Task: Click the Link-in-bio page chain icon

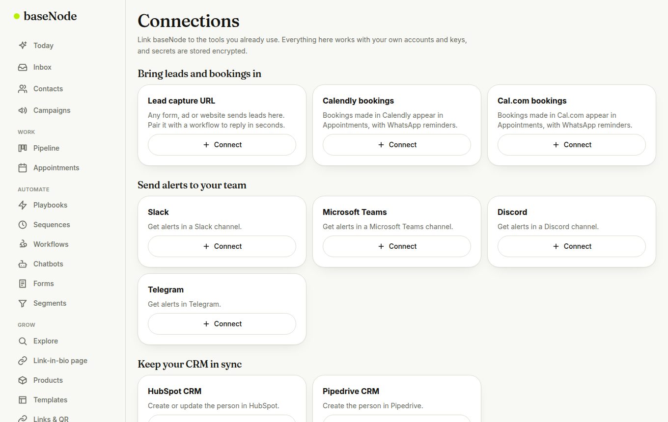Action: tap(23, 361)
